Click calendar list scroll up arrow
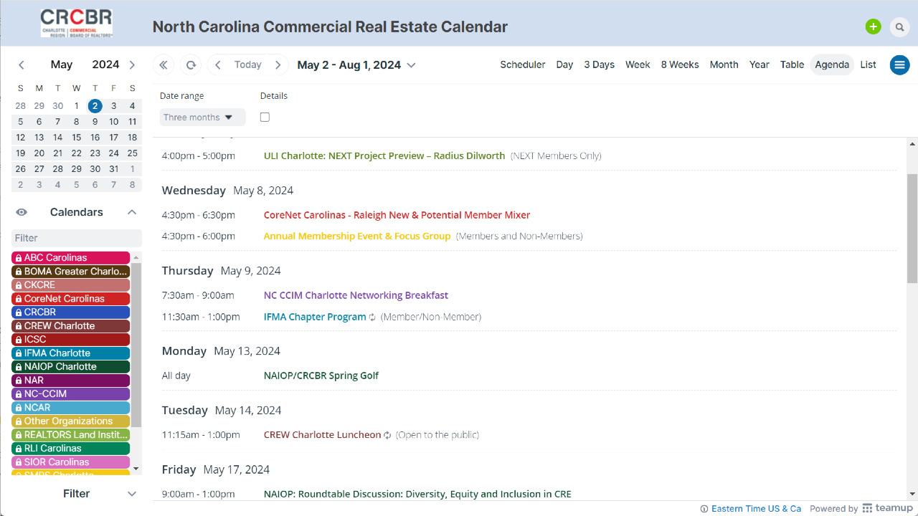Image resolution: width=918 pixels, height=516 pixels. pos(136,257)
